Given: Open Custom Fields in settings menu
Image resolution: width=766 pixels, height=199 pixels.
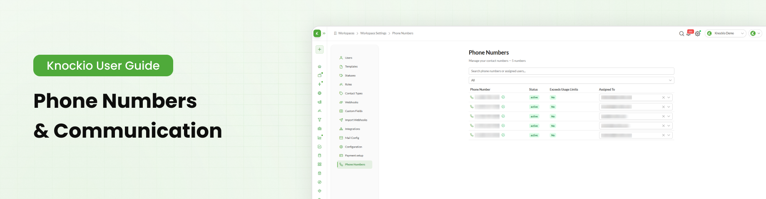Looking at the screenshot, I should 355,111.
